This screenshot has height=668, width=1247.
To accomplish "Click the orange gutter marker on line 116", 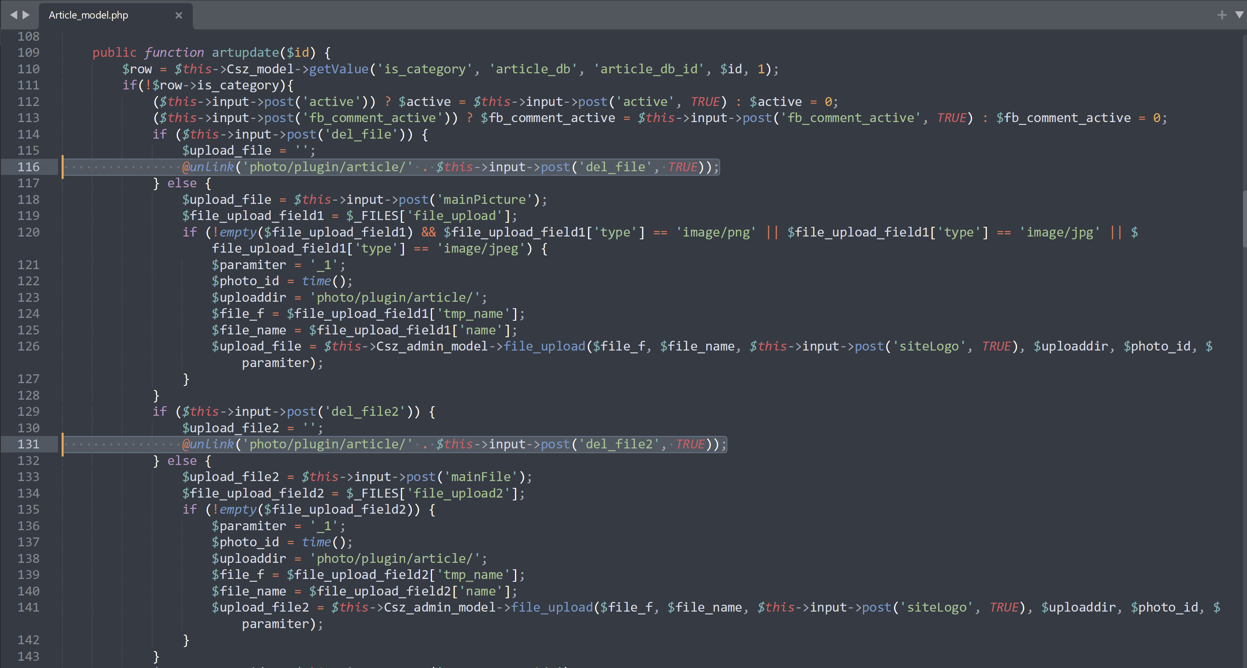I will pyautogui.click(x=62, y=167).
